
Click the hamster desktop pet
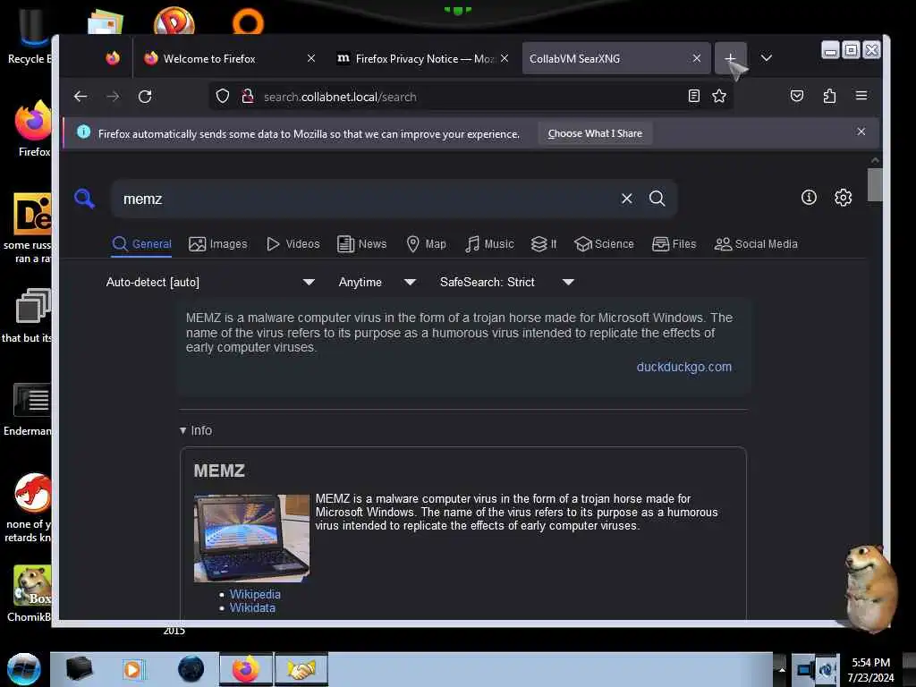869,589
